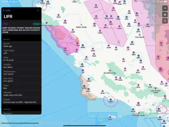
Task: Open the Remarks row in the panel
Action: coord(21,113)
